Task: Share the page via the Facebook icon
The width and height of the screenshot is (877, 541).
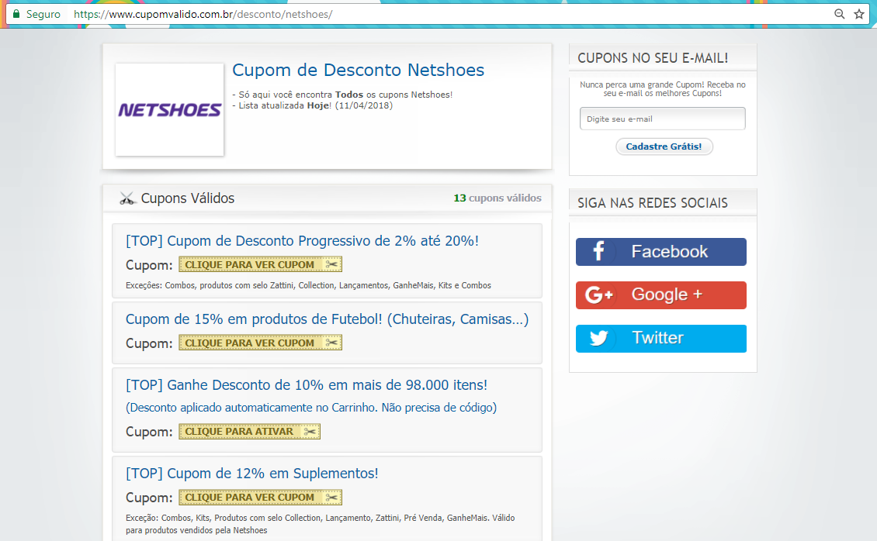Action: tap(599, 251)
